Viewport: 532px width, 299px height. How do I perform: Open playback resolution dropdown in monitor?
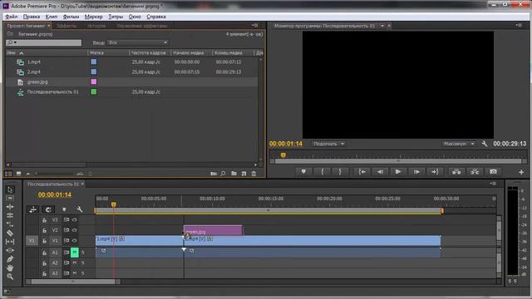pyautogui.click(x=458, y=144)
